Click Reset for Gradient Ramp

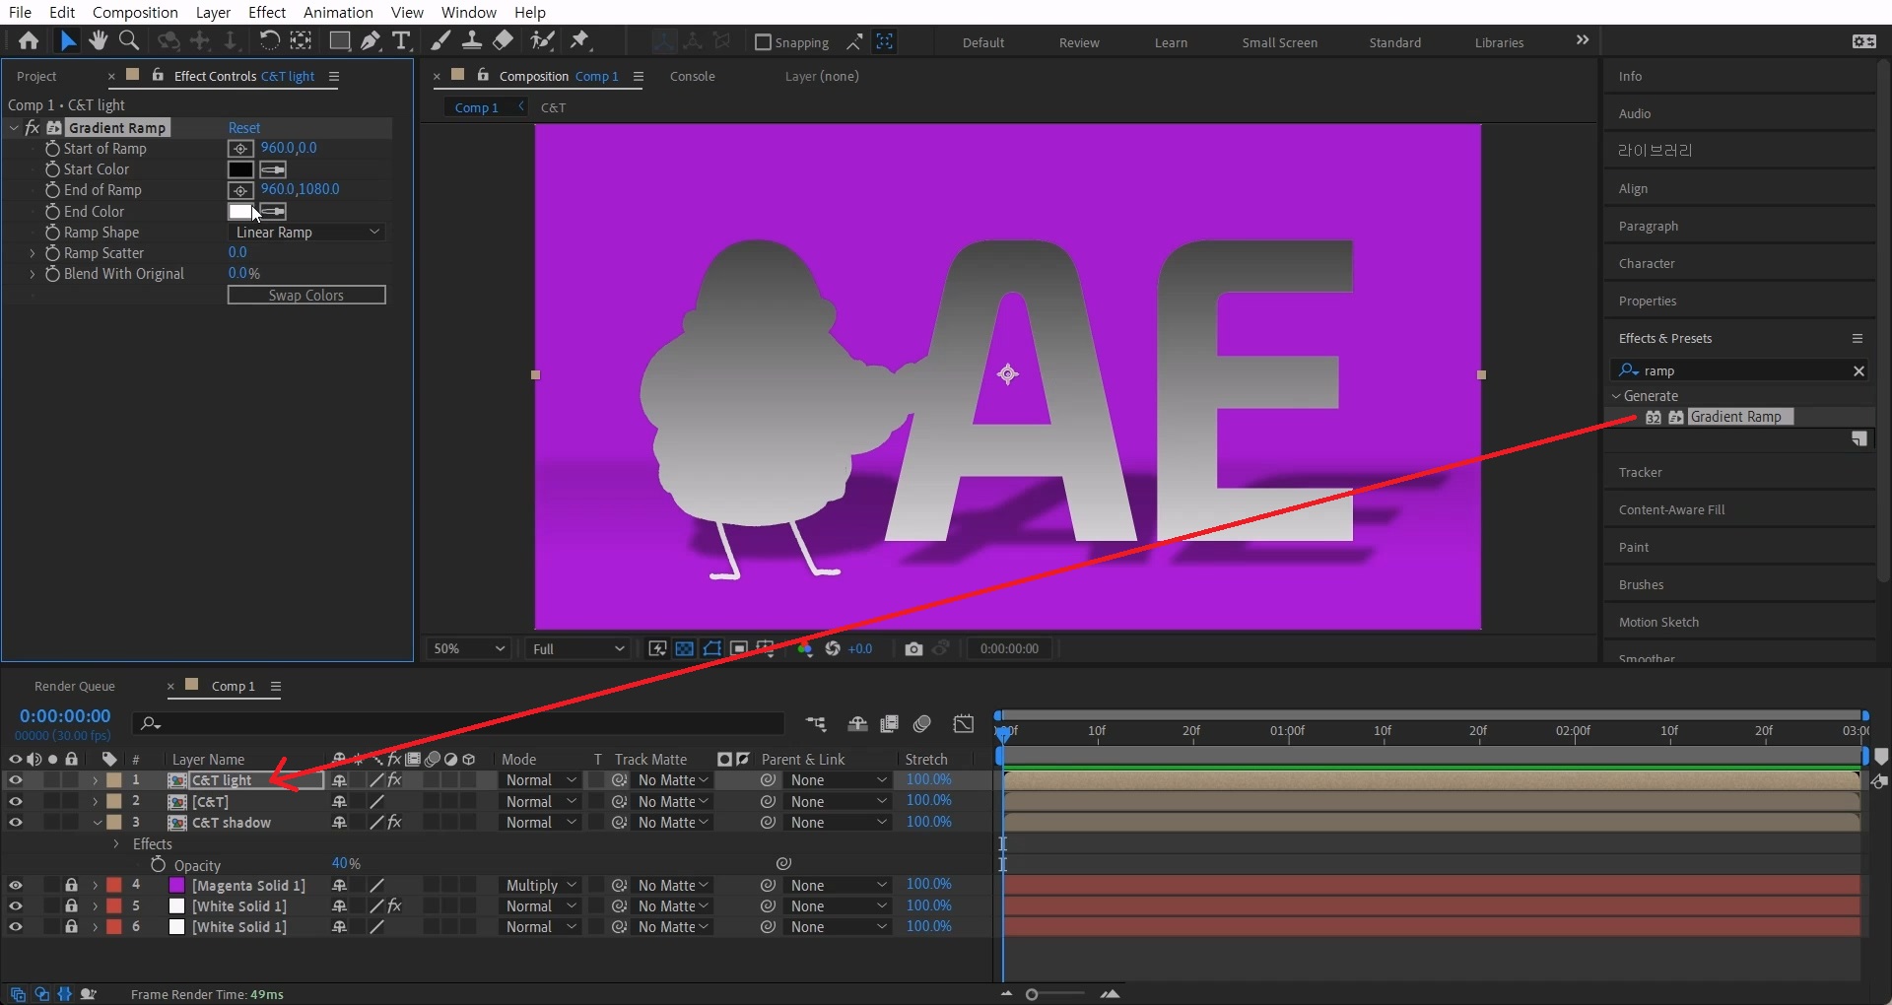(244, 128)
